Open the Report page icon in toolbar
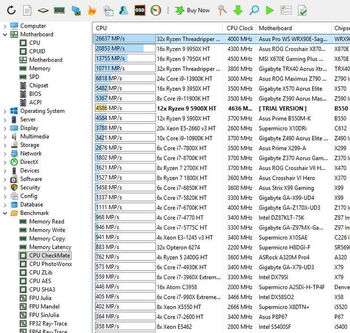 click(27, 10)
